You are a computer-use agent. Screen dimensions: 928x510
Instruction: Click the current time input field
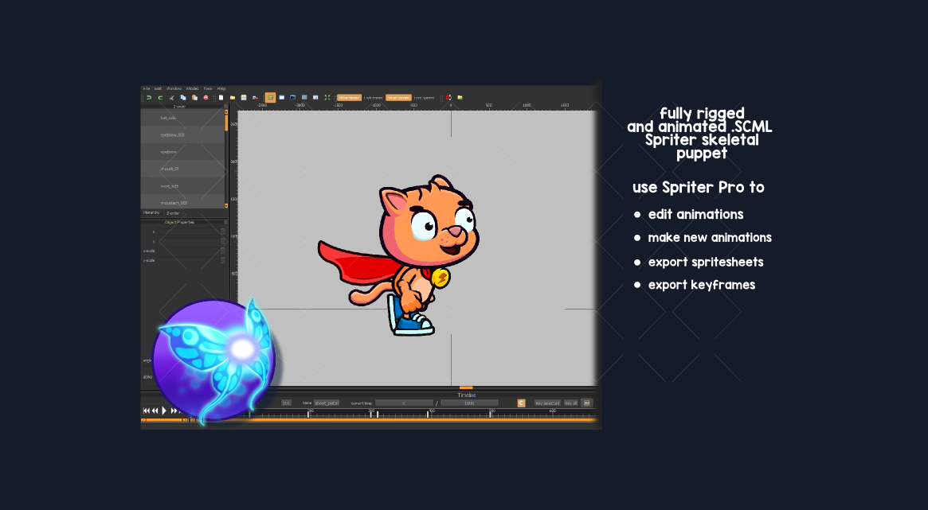pyautogui.click(x=404, y=403)
